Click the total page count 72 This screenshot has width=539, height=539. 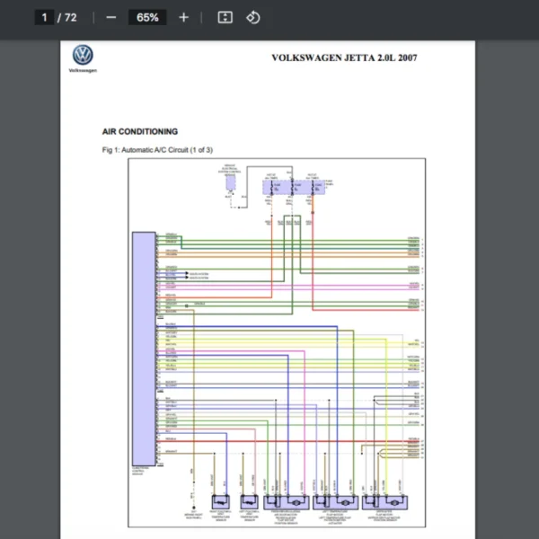click(x=72, y=17)
